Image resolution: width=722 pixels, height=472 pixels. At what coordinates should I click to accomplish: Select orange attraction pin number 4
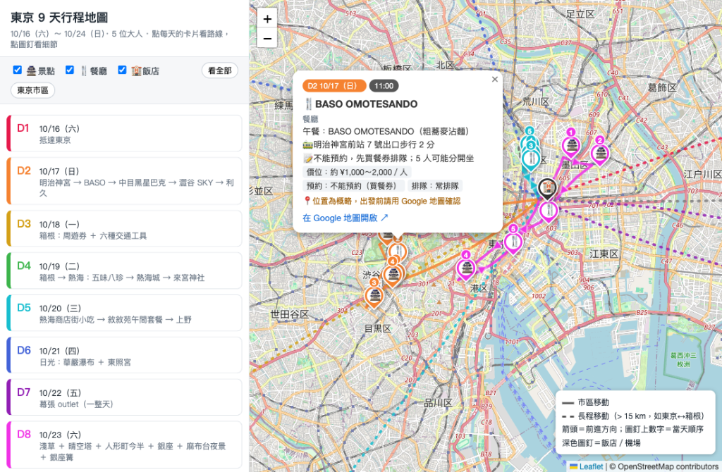(393, 273)
